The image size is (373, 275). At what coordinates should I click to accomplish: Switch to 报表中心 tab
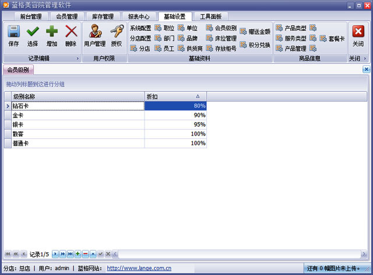point(139,16)
